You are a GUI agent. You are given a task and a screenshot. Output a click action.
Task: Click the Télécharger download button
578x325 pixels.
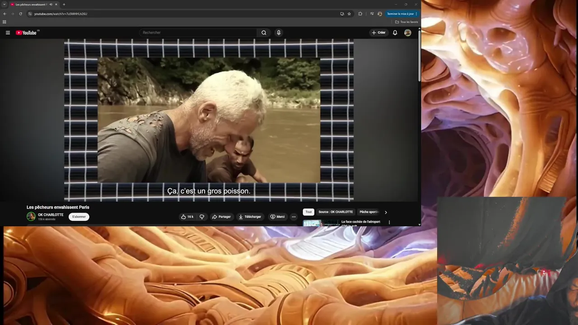point(250,217)
